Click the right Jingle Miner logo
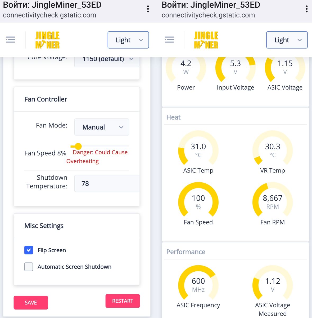The width and height of the screenshot is (312, 318). point(206,40)
